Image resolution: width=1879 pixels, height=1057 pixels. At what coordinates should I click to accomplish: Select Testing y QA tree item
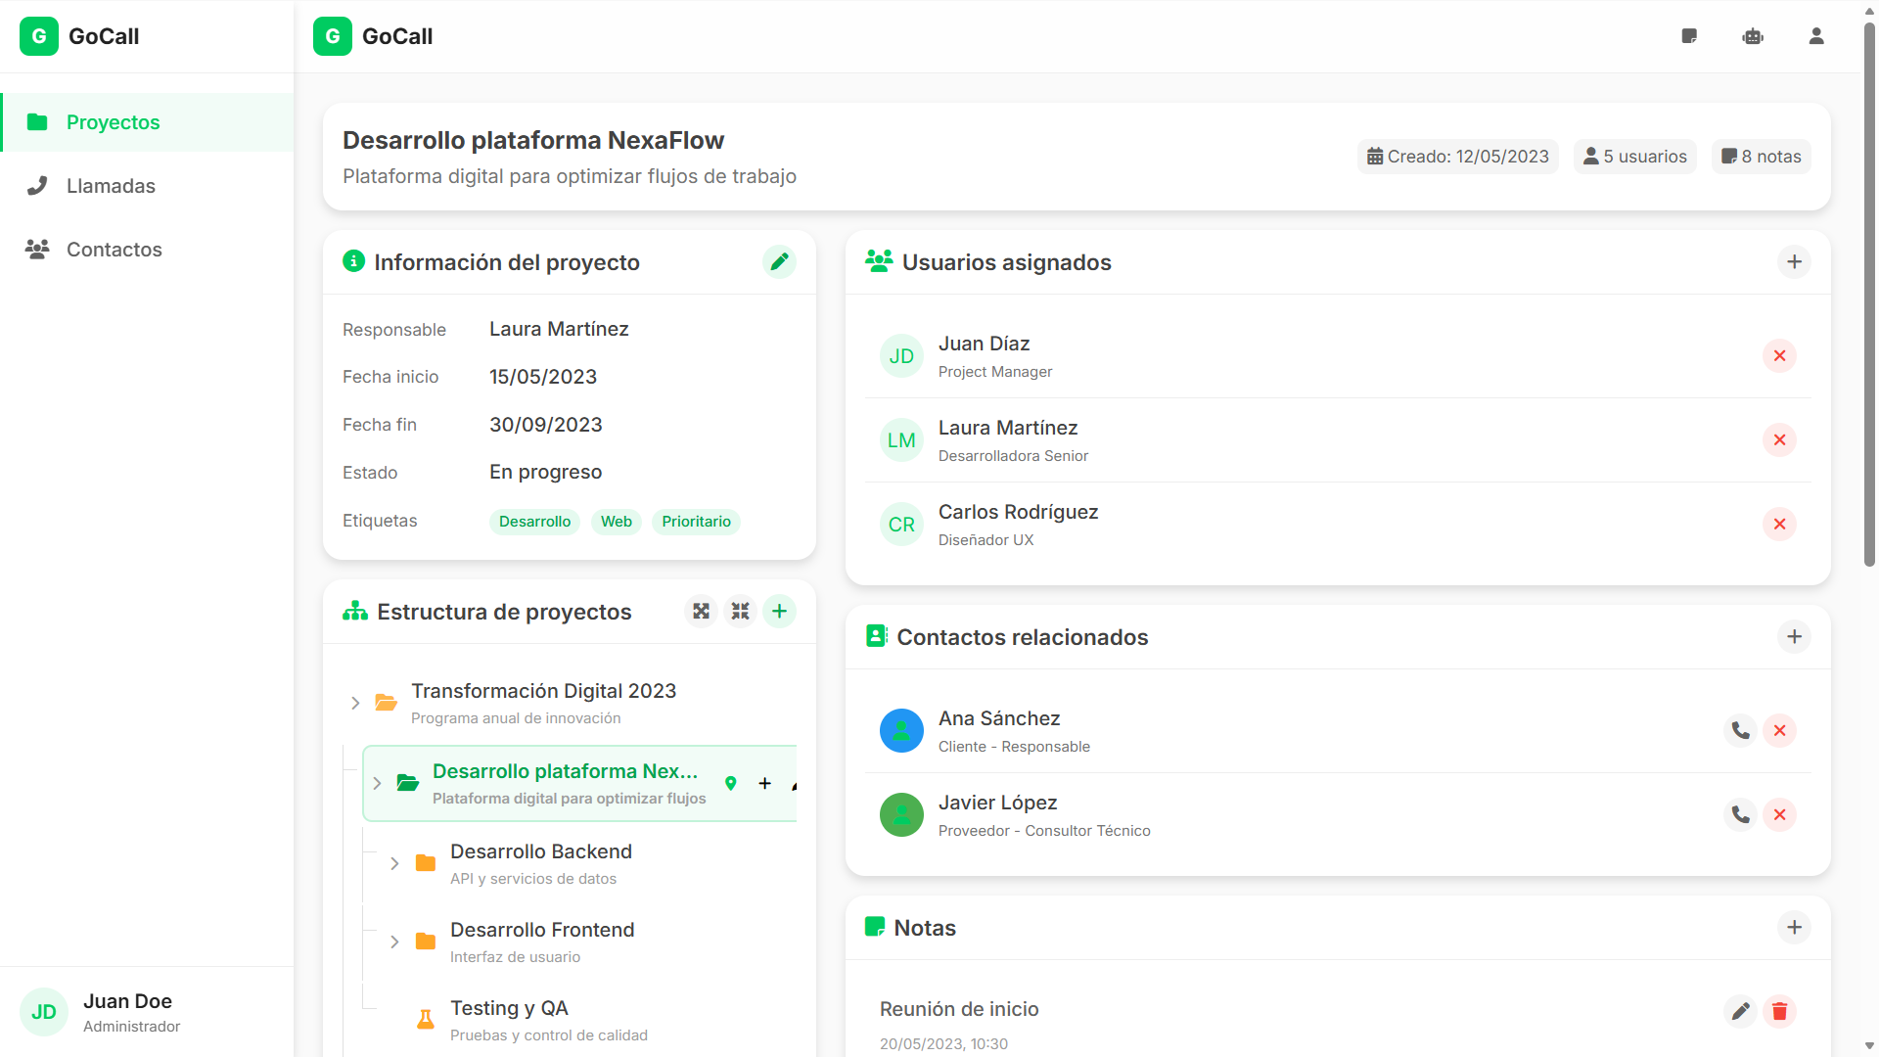pyautogui.click(x=509, y=1009)
